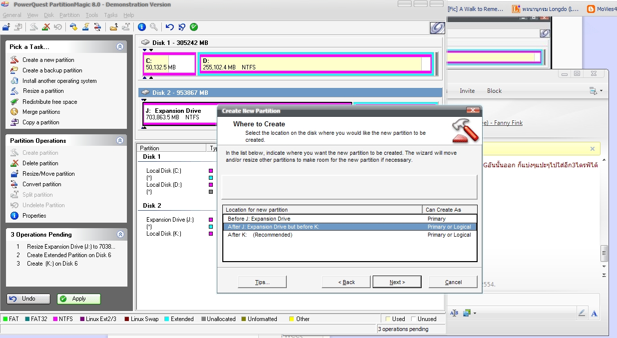Screen dimensions: 617x338
Task: Collapse the Pick a Task panel
Action: (120, 46)
